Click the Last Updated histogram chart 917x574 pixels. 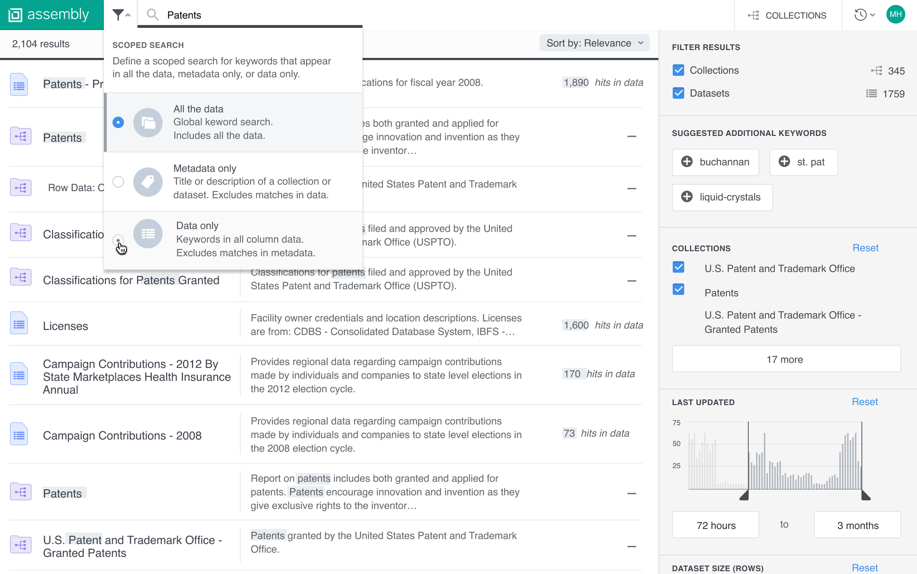pyautogui.click(x=775, y=456)
